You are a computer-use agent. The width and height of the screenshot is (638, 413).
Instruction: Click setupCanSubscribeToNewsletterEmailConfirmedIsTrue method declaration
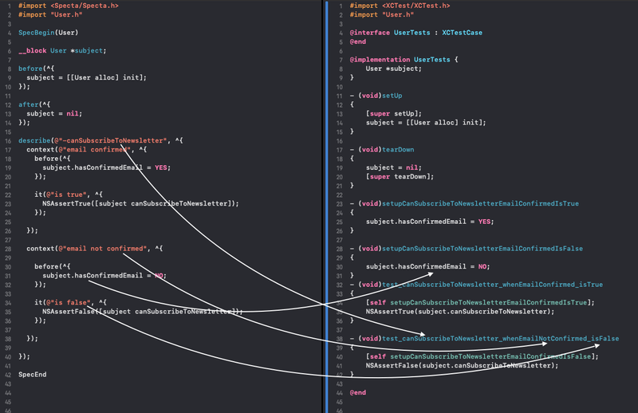pyautogui.click(x=464, y=203)
